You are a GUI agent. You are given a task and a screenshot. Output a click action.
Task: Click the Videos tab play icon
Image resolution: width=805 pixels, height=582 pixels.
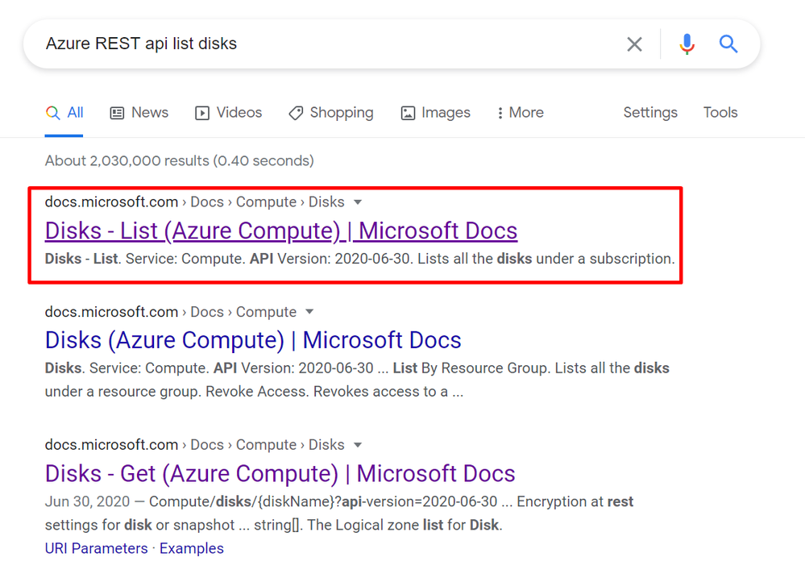(x=202, y=113)
